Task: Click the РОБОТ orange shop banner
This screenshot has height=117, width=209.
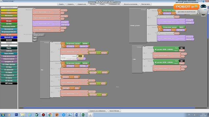Action: (186, 7)
